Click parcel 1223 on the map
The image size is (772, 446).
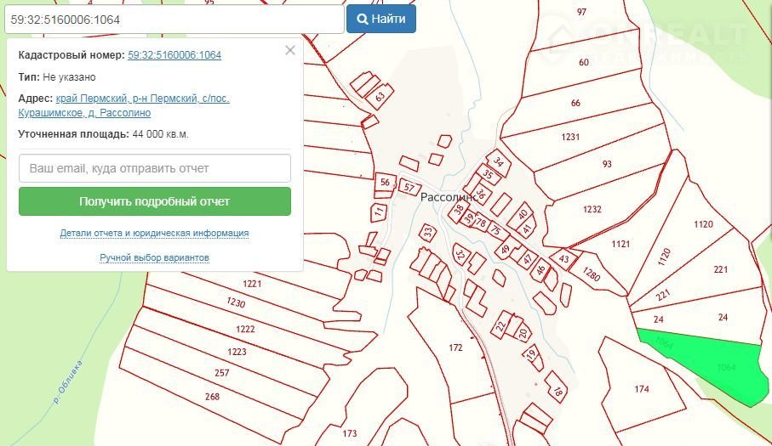[237, 352]
